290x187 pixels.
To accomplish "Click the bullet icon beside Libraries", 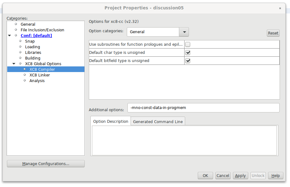I will click(x=20, y=52).
